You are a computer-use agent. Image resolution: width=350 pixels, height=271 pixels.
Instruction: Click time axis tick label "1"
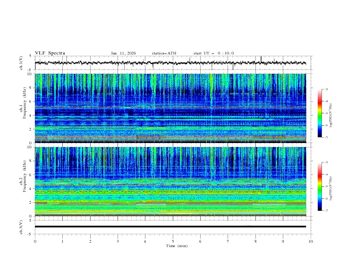click(62, 241)
